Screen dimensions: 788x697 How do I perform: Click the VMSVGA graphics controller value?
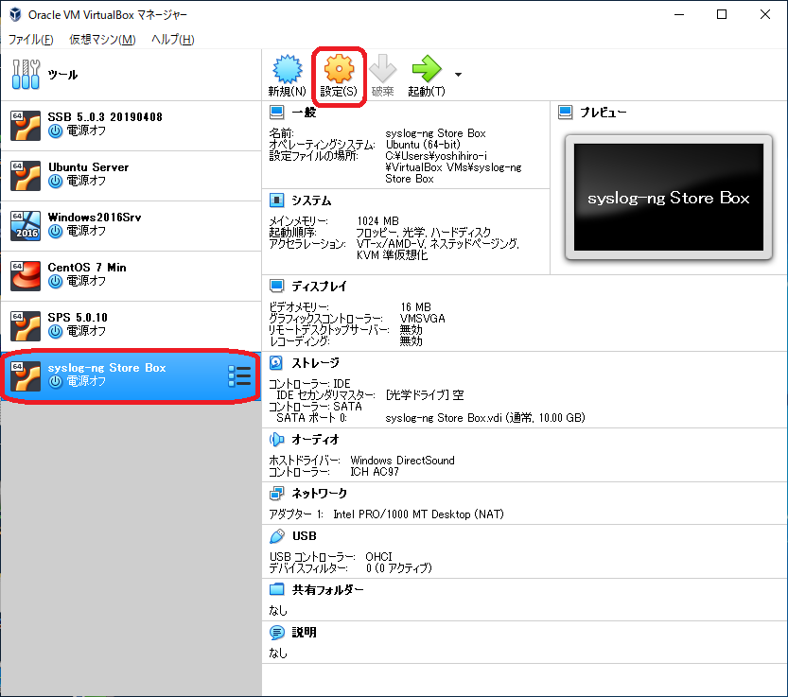pyautogui.click(x=423, y=319)
